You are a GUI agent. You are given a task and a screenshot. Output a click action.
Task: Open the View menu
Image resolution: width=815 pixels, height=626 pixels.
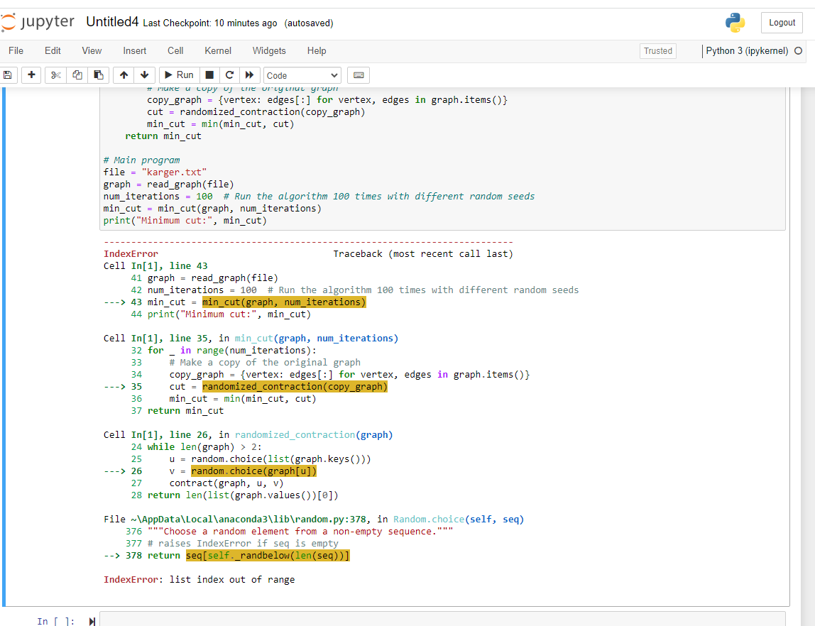click(92, 51)
